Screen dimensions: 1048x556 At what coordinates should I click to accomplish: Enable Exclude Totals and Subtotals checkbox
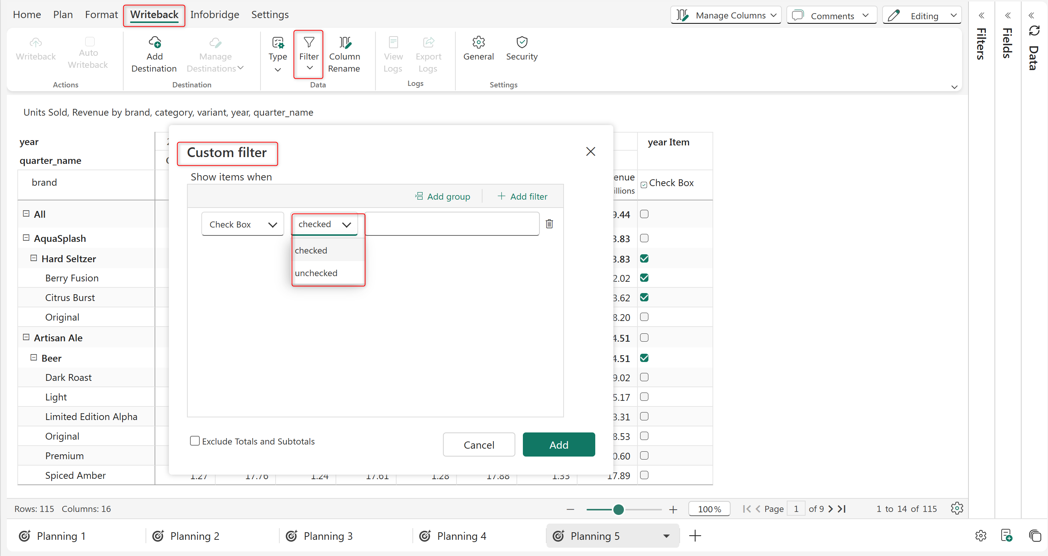[195, 441]
